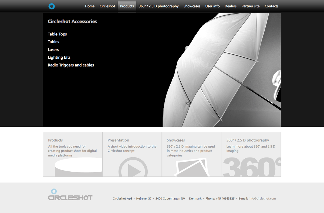Image resolution: width=324 pixels, height=213 pixels.
Task: Open the User info page
Action: [212, 6]
